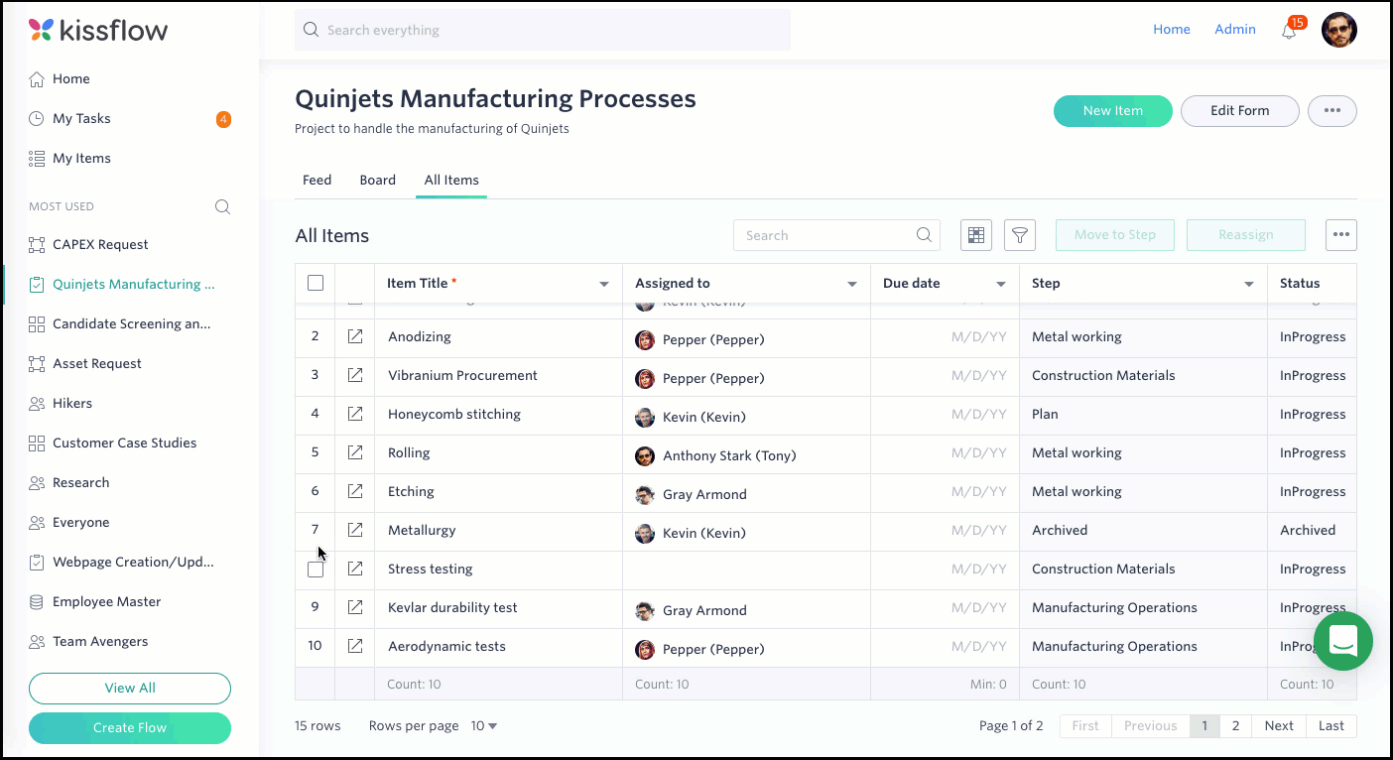Open the user profile avatar
The image size is (1393, 760).
1338,30
